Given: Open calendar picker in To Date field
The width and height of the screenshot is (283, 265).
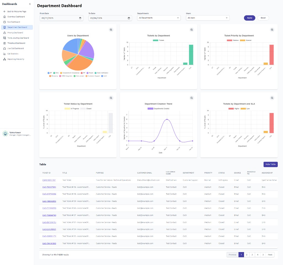Looking at the screenshot, I should (x=129, y=18).
